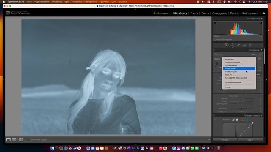Viewport: 271px width, 152px height.
Task: Open Finder from the Dock
Action: point(52,148)
